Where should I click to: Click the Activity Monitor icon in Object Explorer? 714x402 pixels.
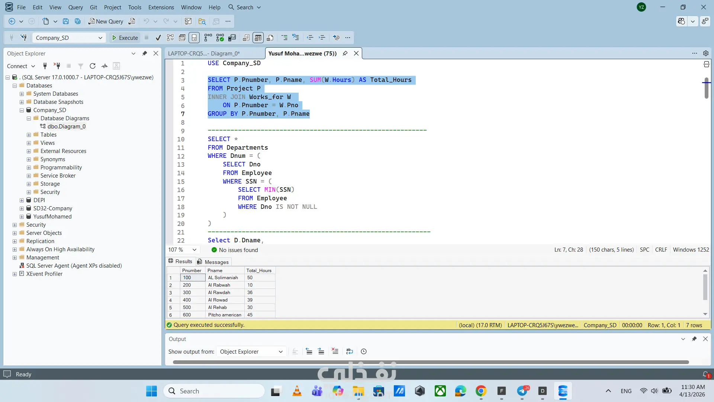click(x=104, y=66)
